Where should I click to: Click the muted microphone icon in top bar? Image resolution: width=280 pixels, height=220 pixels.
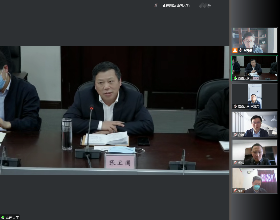click(x=156, y=5)
